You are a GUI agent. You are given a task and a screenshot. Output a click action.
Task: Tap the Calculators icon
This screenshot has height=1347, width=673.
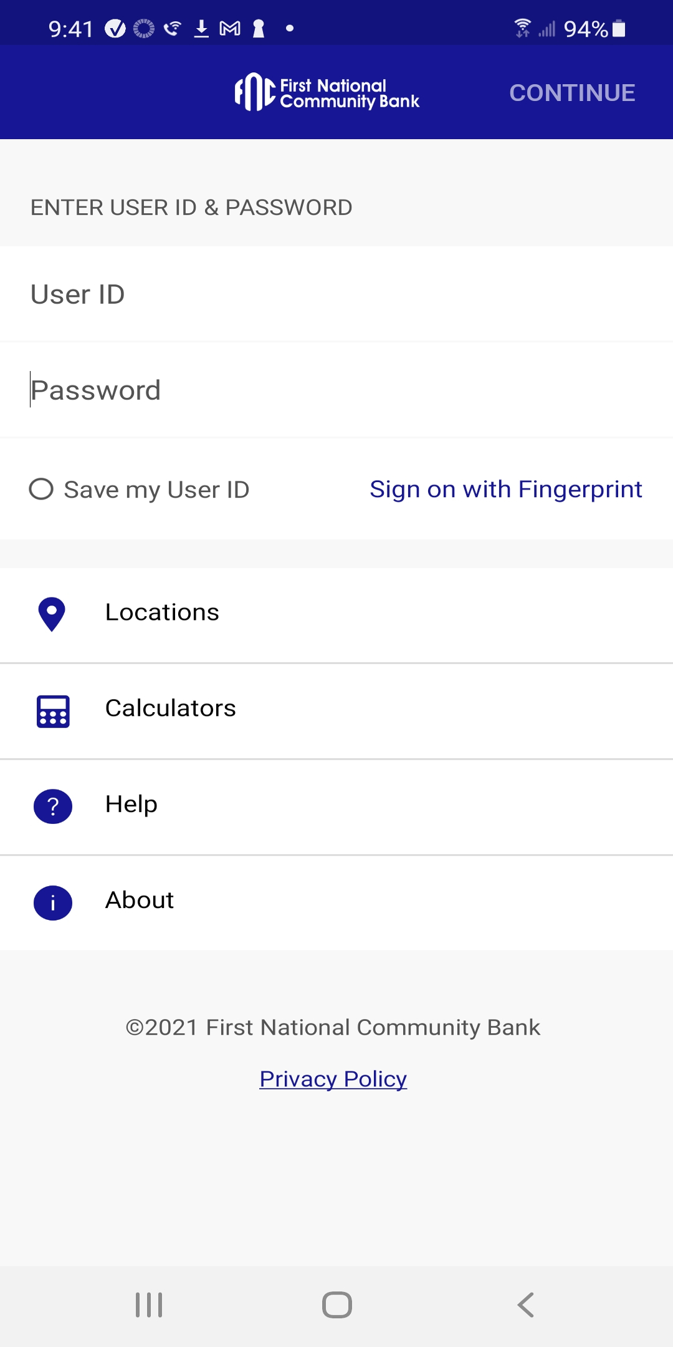point(53,712)
